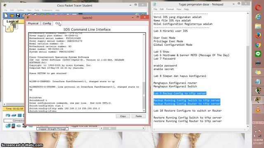Open Internet Explorer from the taskbar
The width and height of the screenshot is (264, 148).
click(x=258, y=17)
